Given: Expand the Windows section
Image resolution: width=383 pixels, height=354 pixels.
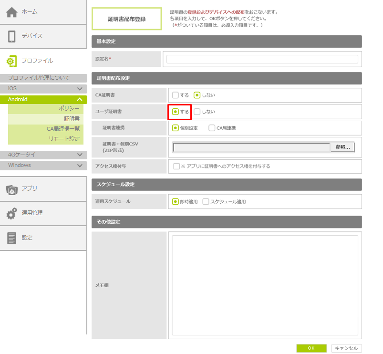Looking at the screenshot, I should click(80, 166).
